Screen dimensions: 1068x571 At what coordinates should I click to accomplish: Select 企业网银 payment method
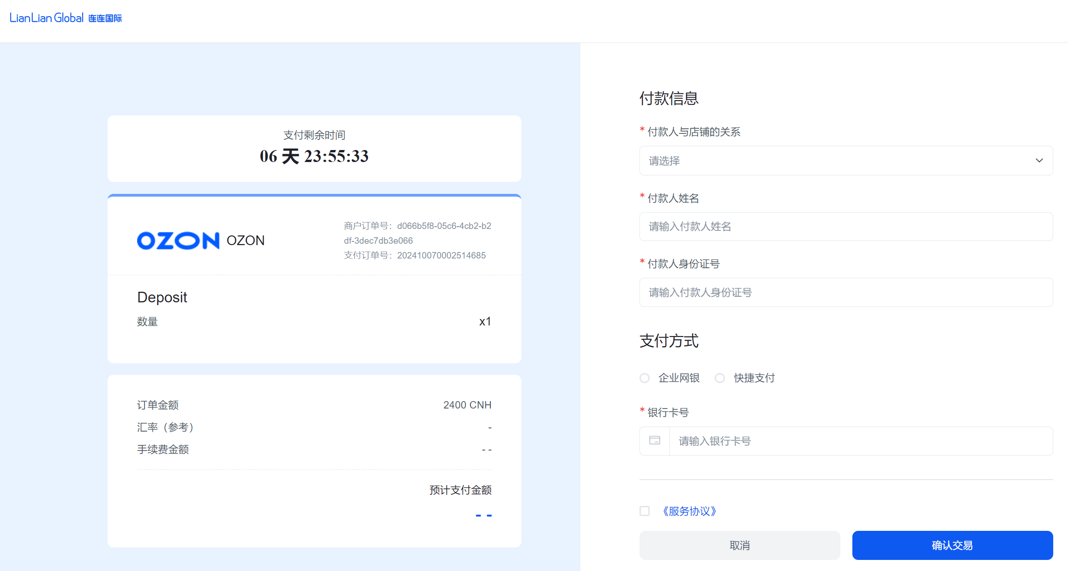point(645,378)
